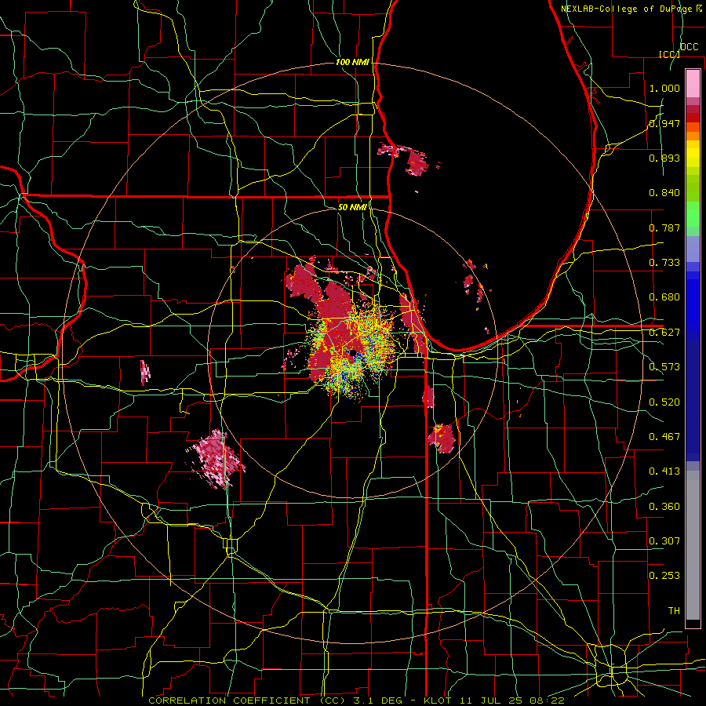Click the 08:22 timestamp text

click(548, 701)
